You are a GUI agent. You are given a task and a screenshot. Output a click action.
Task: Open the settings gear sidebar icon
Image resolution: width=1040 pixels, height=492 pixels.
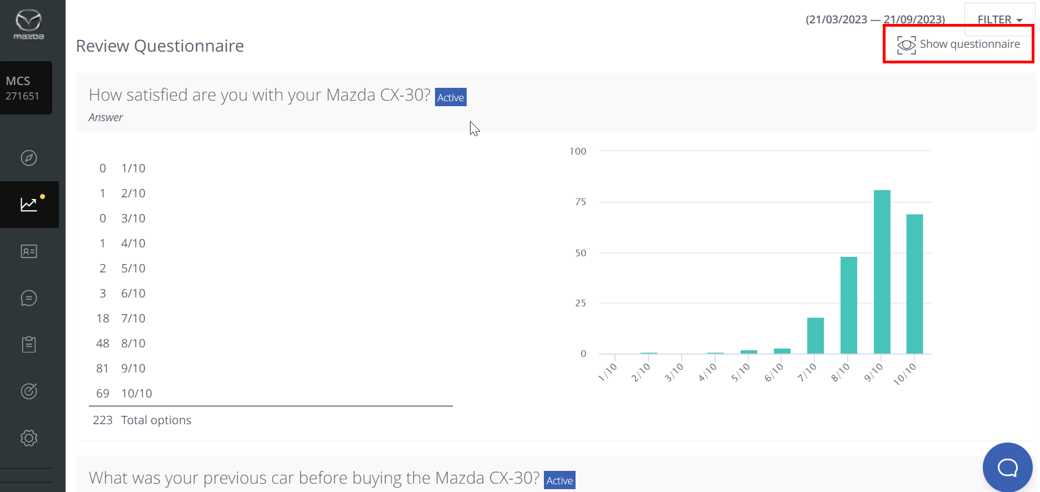pos(29,438)
